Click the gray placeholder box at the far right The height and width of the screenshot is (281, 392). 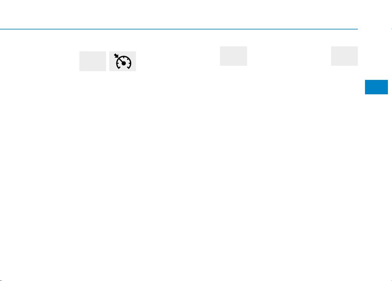[344, 56]
